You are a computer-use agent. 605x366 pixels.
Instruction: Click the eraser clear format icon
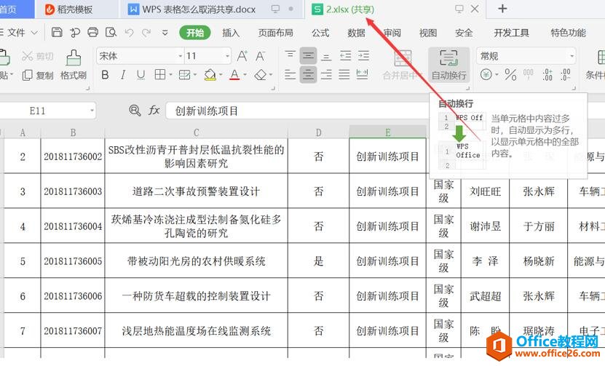coord(261,75)
